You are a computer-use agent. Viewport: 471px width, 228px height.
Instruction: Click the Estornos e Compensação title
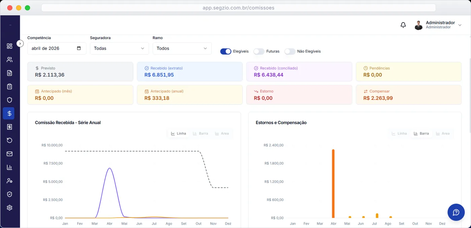click(x=281, y=123)
